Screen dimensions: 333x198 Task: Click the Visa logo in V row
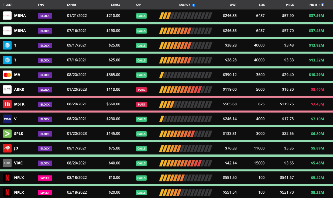pos(7,119)
